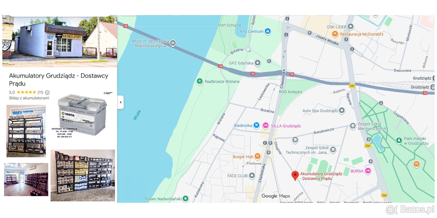The width and height of the screenshot is (437, 218).
Task: Open bottom-right battery shelves photo
Action: tap(82, 175)
